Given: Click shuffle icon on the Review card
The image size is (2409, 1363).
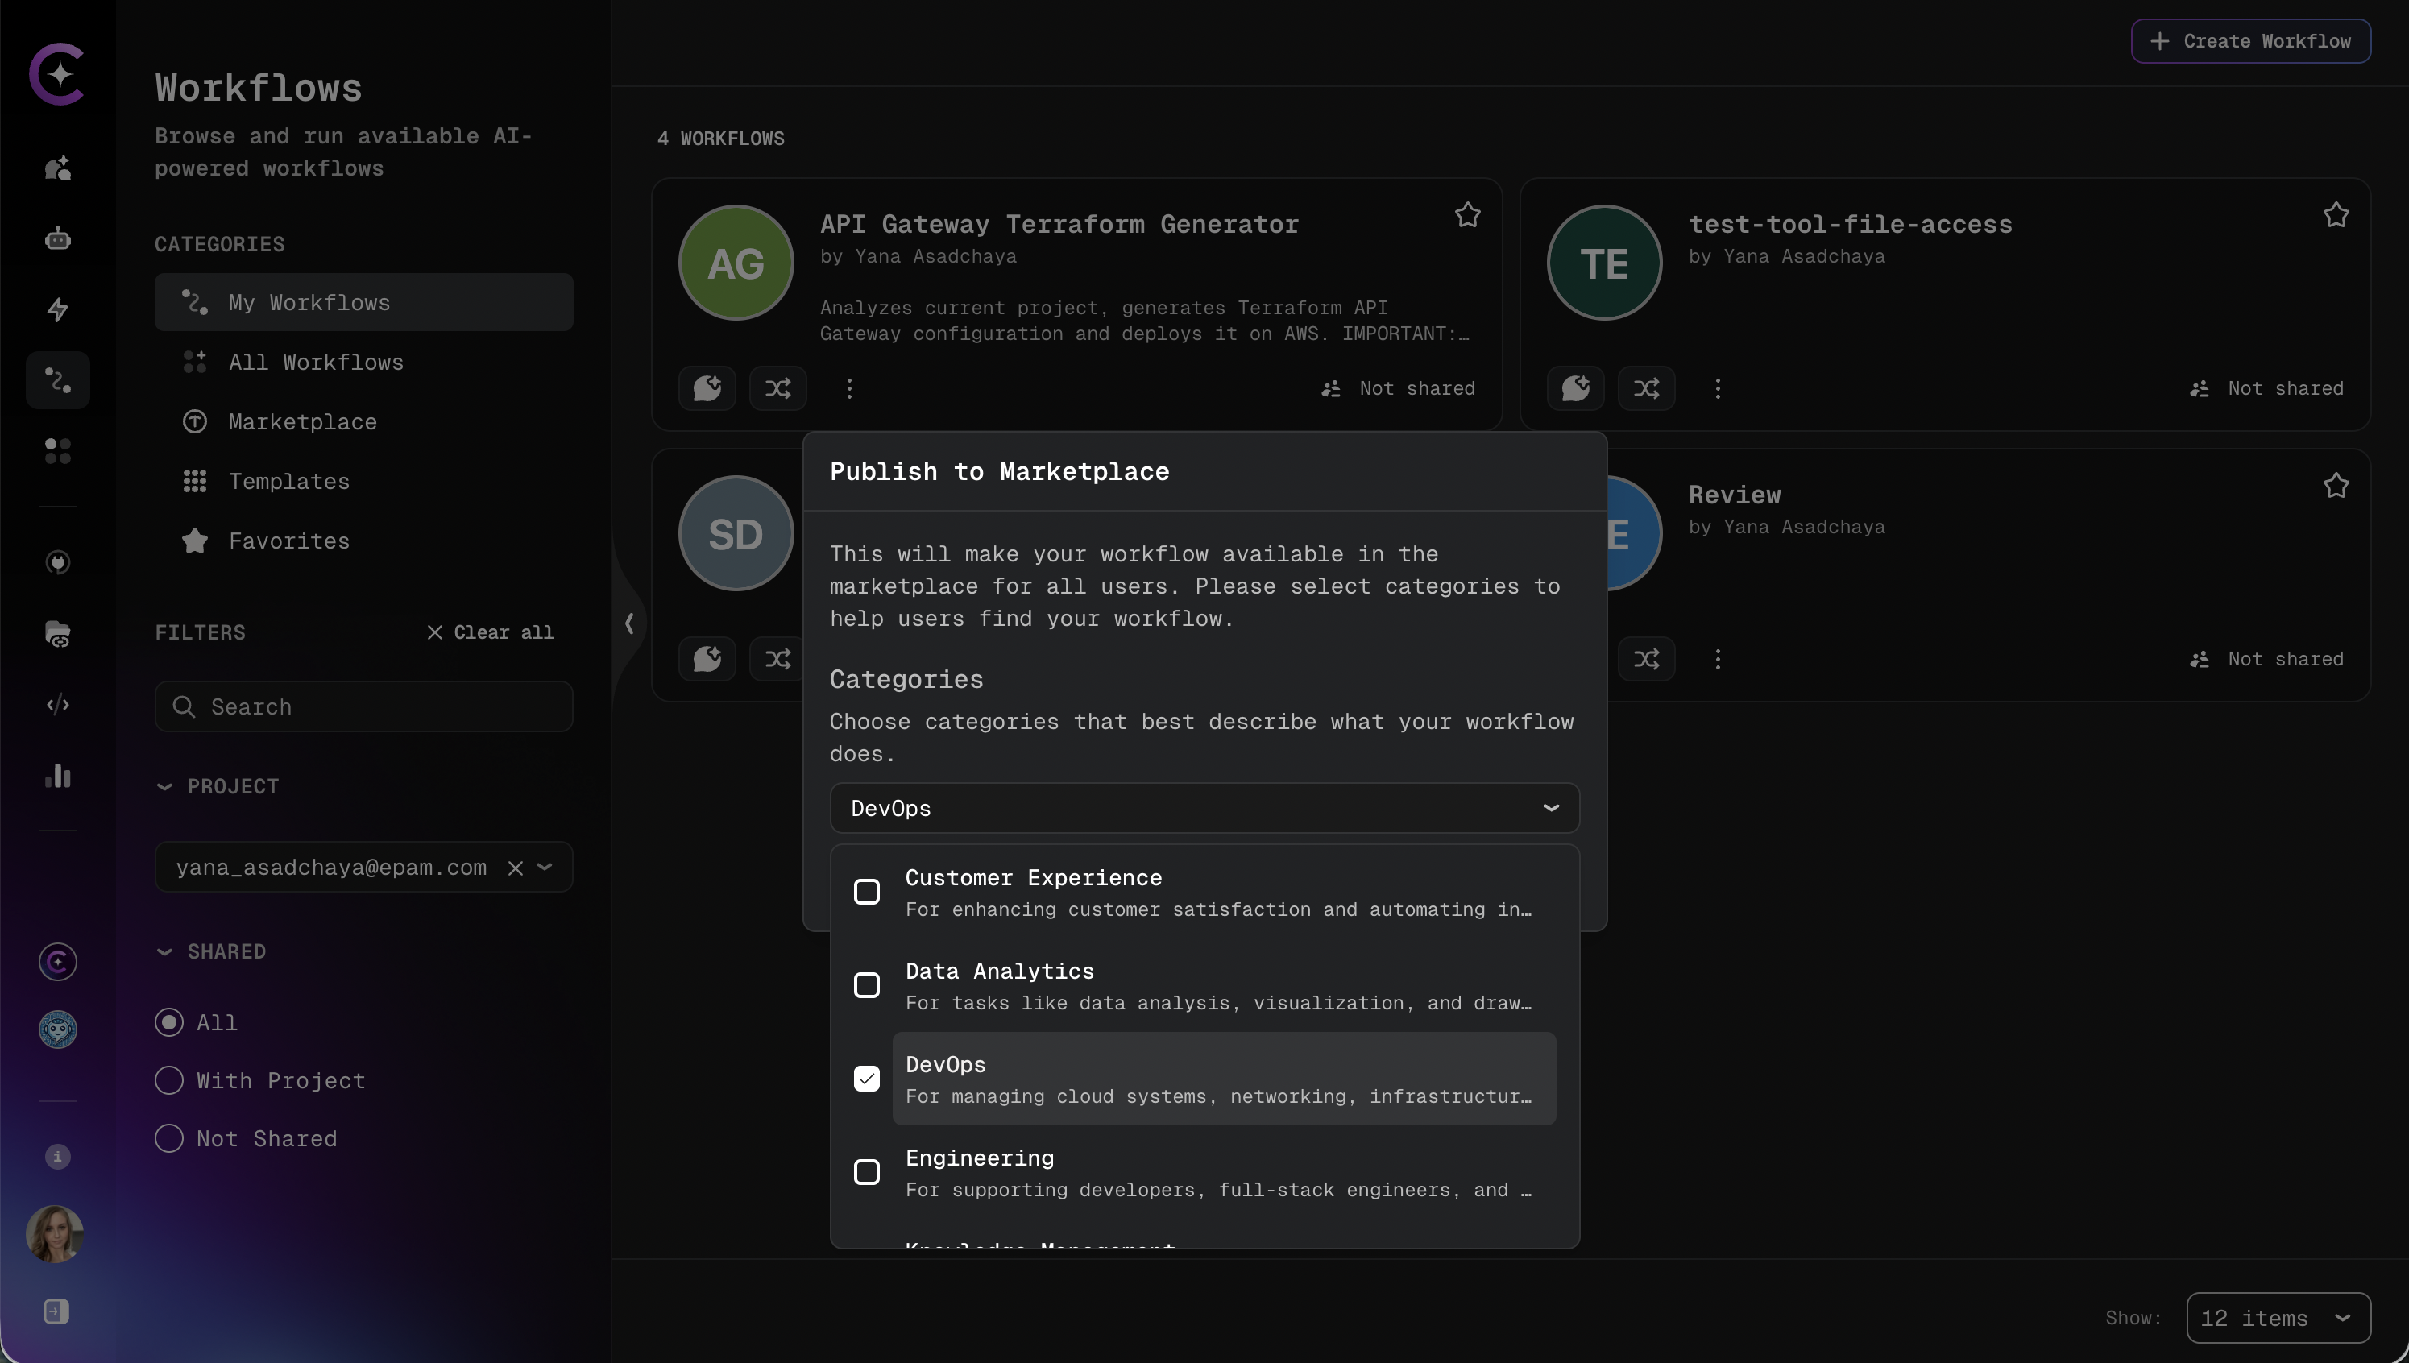Looking at the screenshot, I should click(1647, 659).
